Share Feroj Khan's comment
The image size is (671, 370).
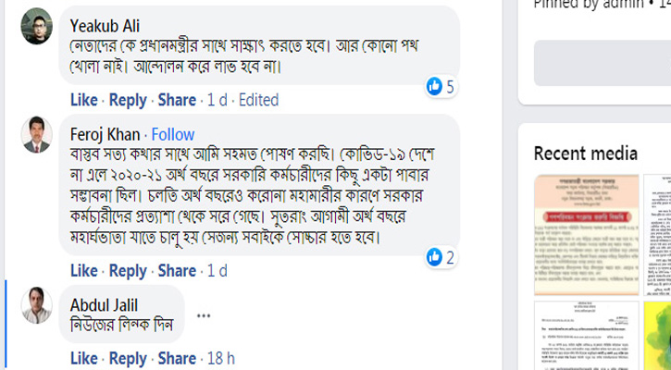coord(176,271)
